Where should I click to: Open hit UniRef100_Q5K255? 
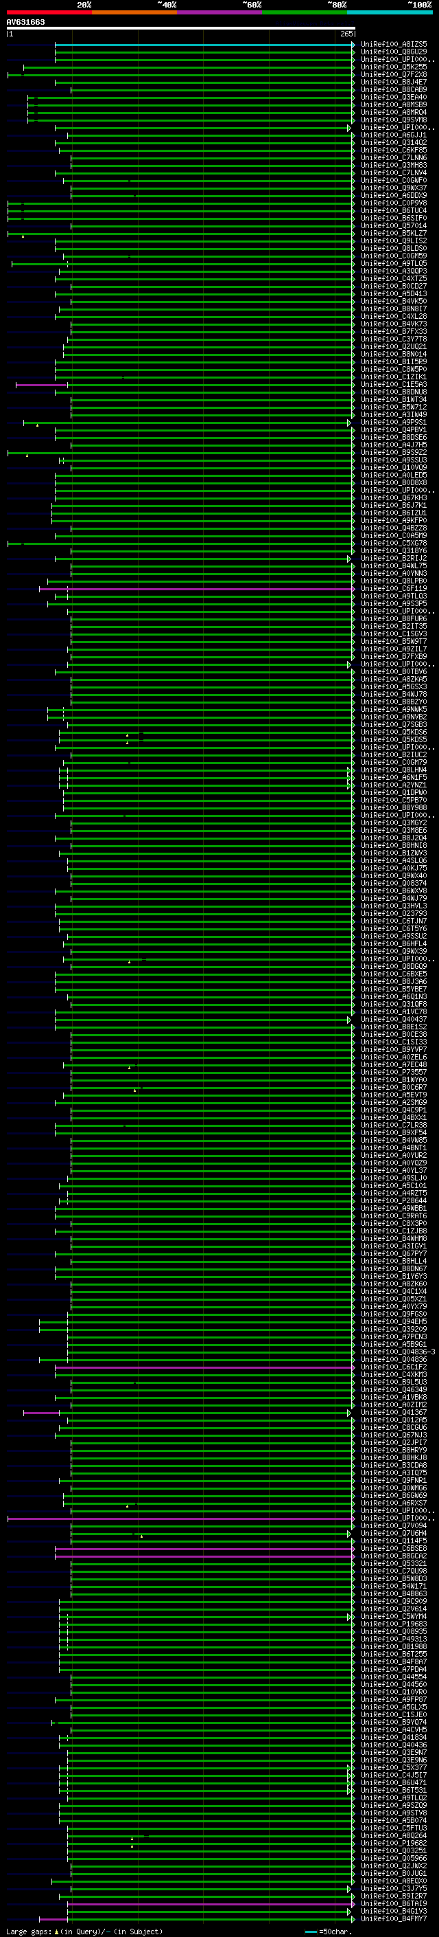tap(394, 67)
